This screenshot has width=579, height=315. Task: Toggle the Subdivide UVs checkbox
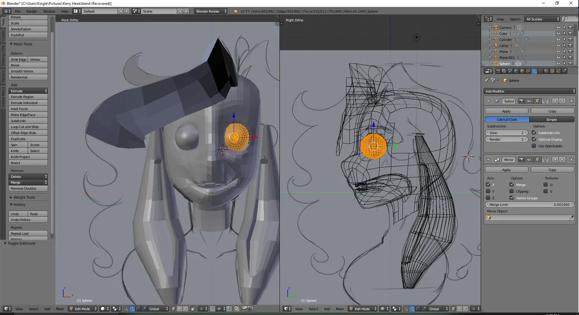tap(534, 133)
